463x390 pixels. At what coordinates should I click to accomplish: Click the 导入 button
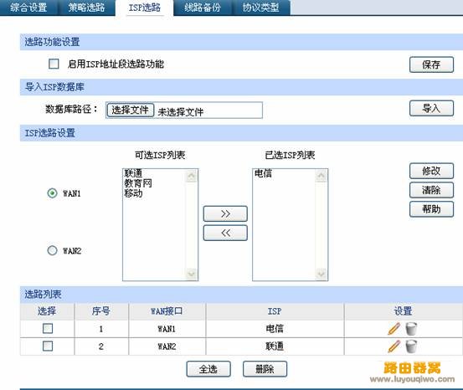(431, 108)
